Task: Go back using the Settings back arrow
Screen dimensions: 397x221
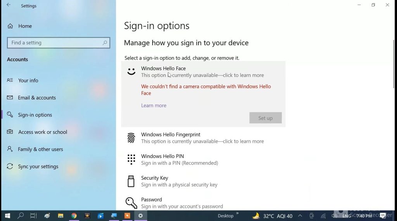Action: pos(9,5)
